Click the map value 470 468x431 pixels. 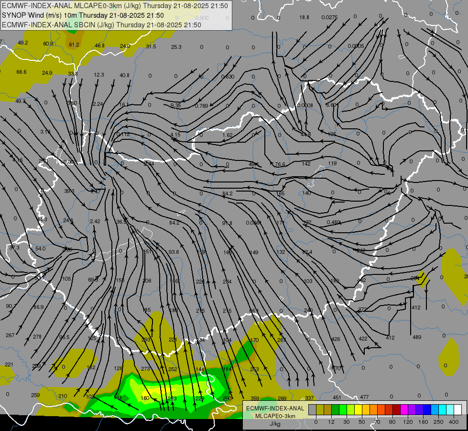click(336, 368)
